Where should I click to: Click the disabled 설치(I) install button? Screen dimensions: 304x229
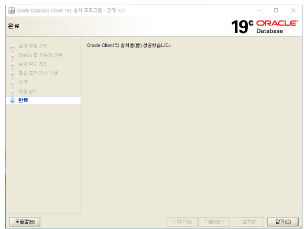(248, 222)
